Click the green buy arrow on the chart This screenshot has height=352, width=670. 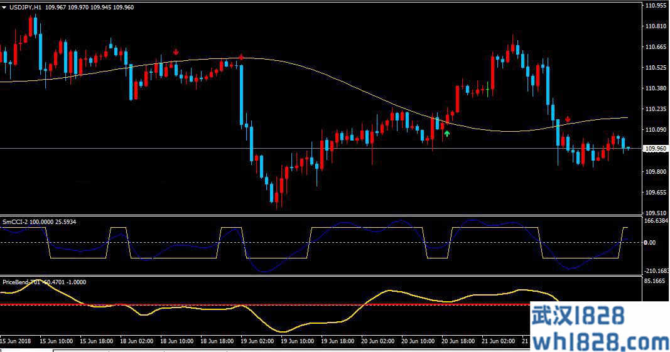pos(446,133)
